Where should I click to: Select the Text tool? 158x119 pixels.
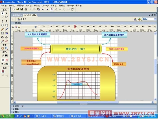pos(6,21)
